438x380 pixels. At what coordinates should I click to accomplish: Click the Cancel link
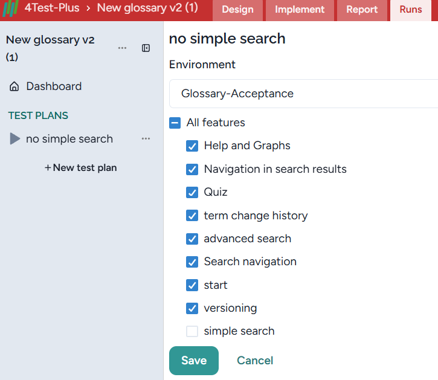click(x=255, y=361)
